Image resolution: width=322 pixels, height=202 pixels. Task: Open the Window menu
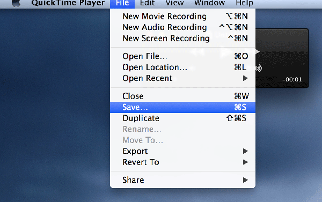[210, 3]
